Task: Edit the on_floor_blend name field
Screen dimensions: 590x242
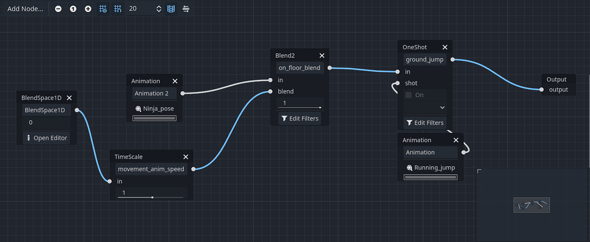Action: tap(300, 68)
